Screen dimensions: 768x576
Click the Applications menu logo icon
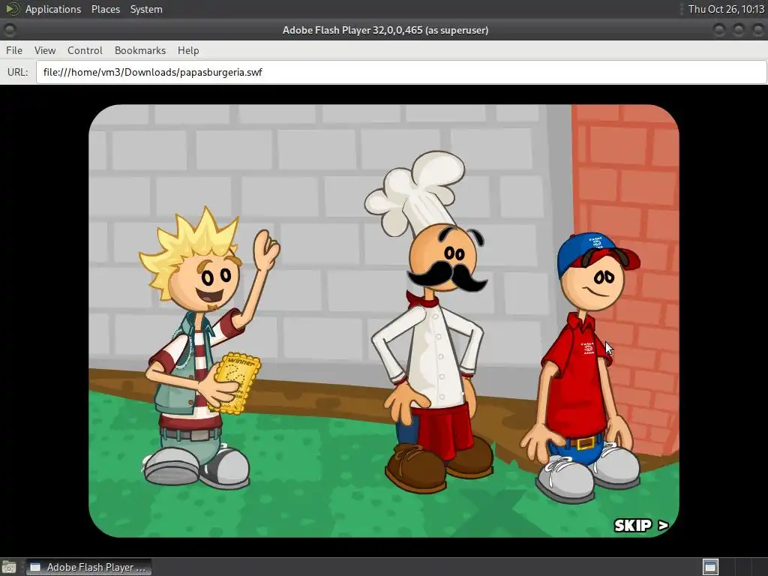pyautogui.click(x=12, y=9)
